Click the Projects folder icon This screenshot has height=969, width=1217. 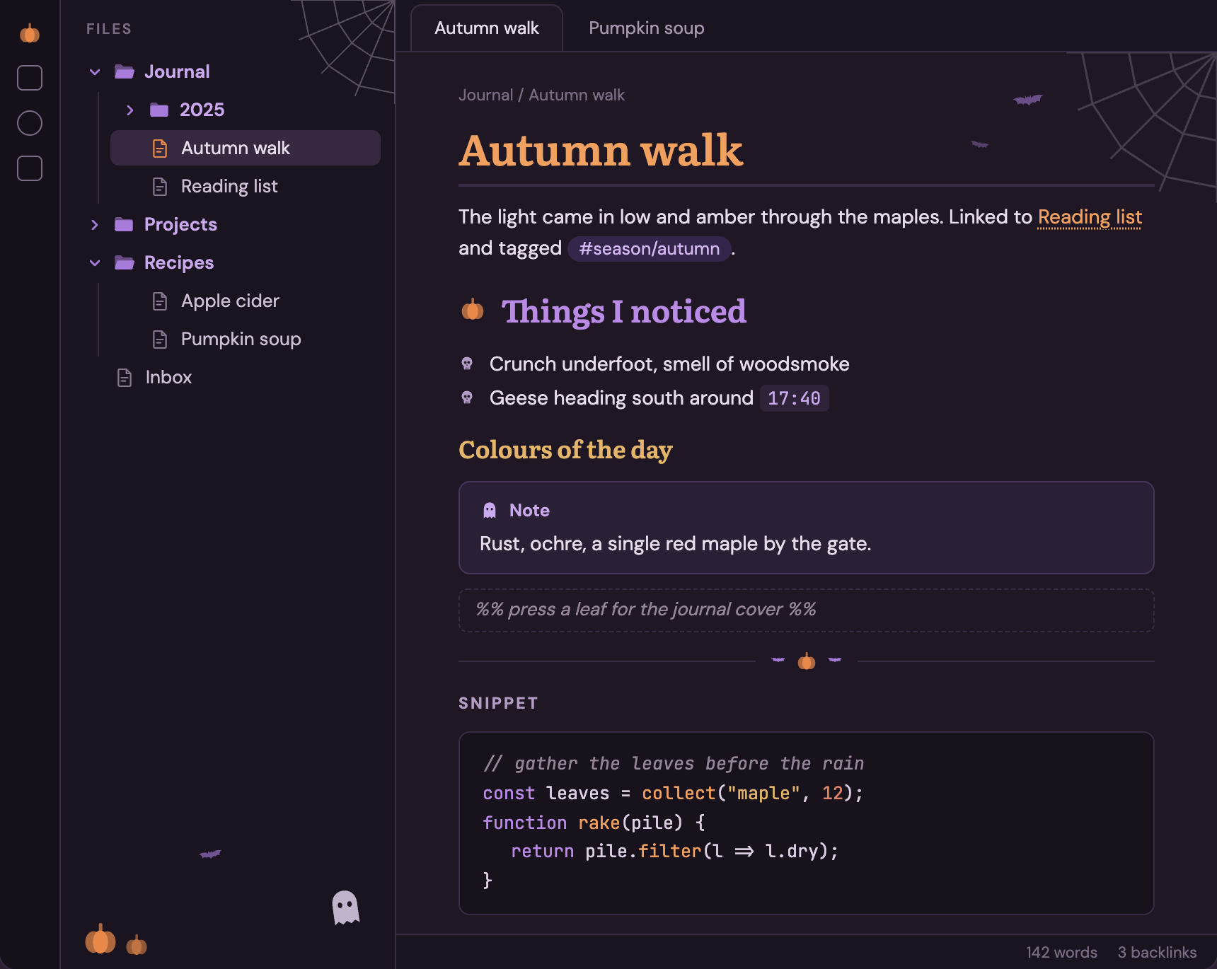click(124, 224)
